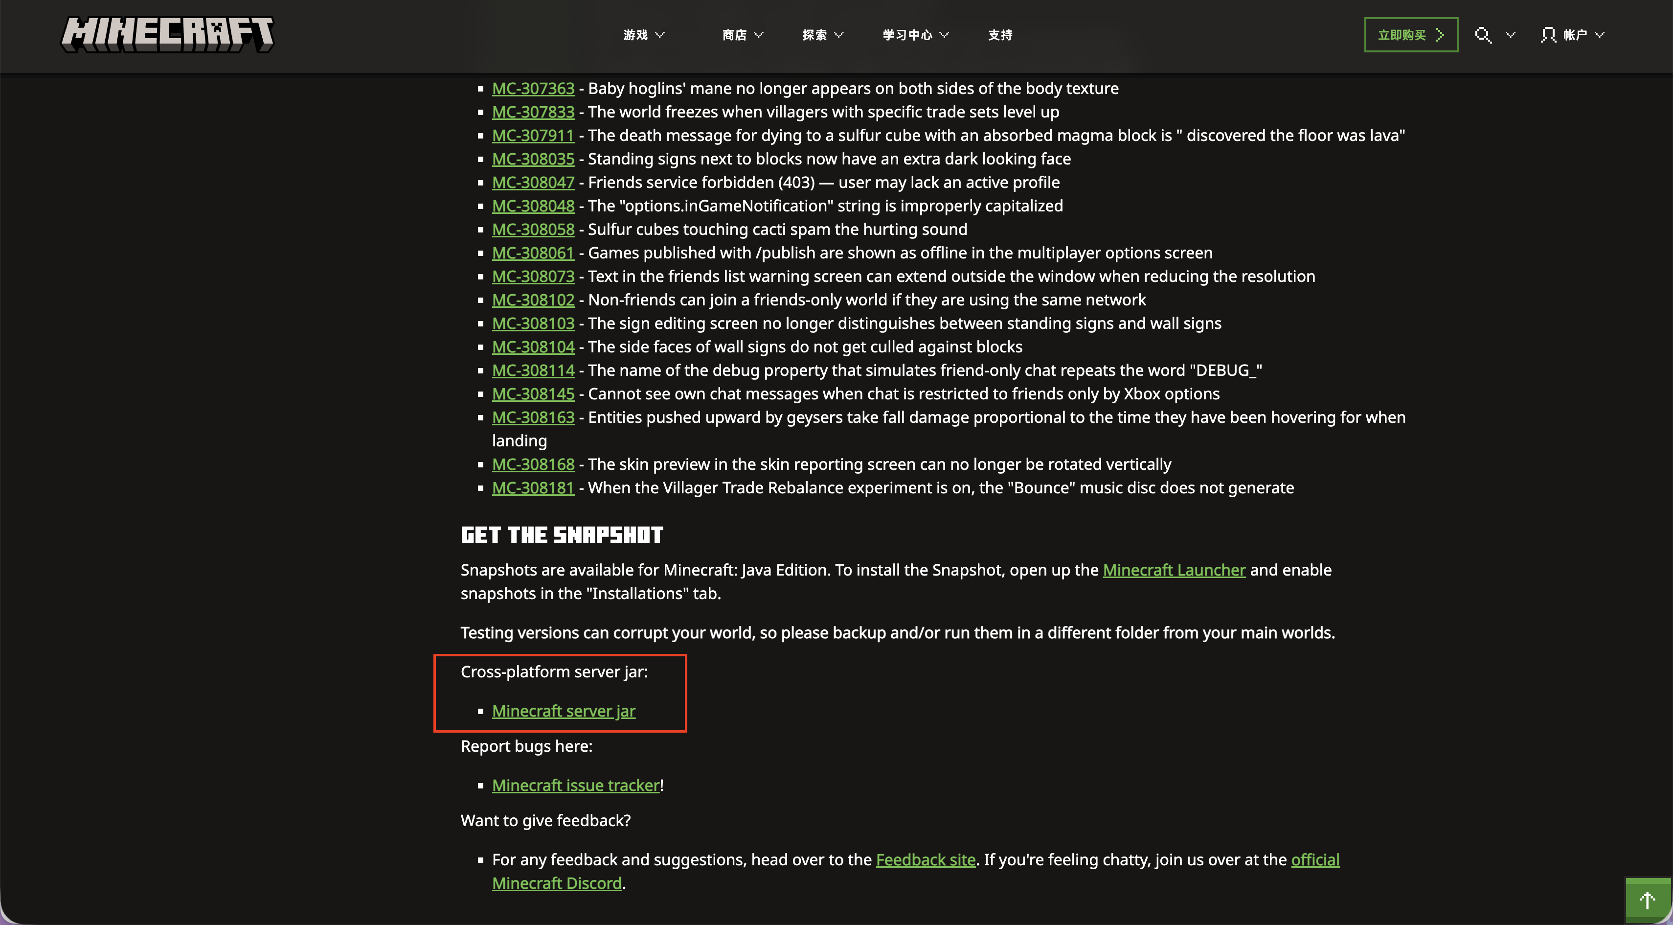Expand the 探索 navigation menu
The image size is (1673, 925).
click(x=822, y=35)
